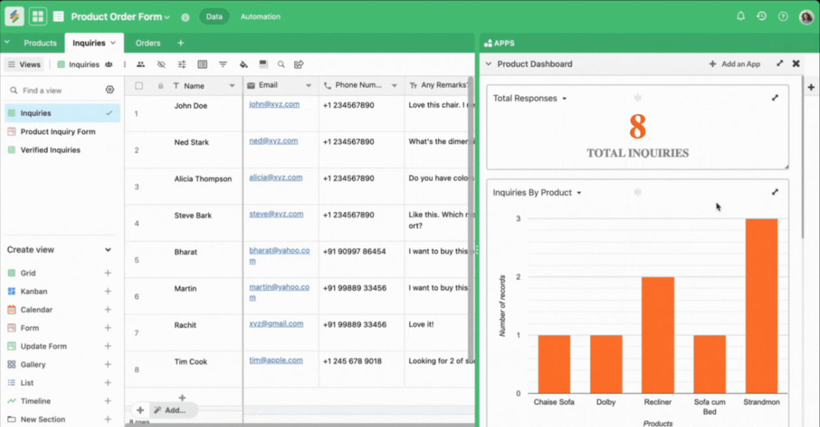Image resolution: width=820 pixels, height=427 pixels.
Task: Click Add an App button
Action: tap(735, 64)
